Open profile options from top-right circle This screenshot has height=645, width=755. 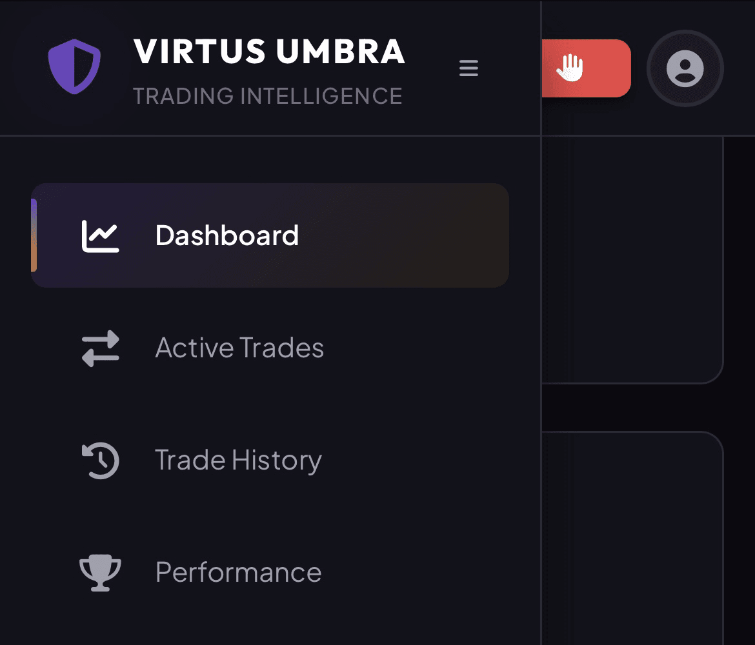click(685, 68)
